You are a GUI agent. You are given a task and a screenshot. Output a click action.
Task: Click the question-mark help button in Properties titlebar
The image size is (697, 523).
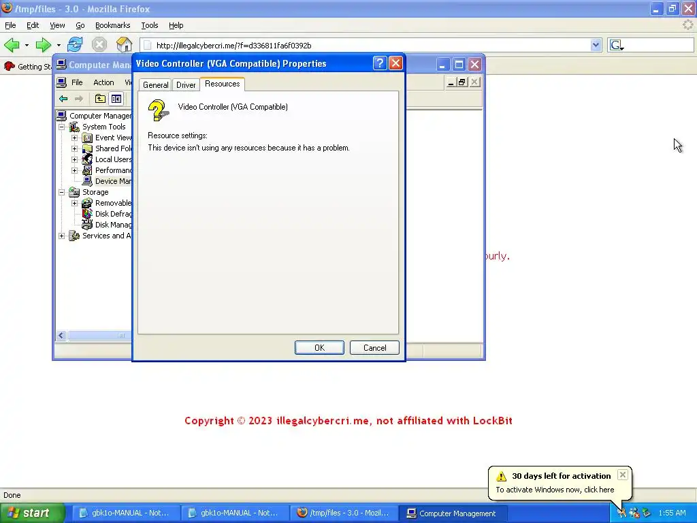(x=380, y=63)
